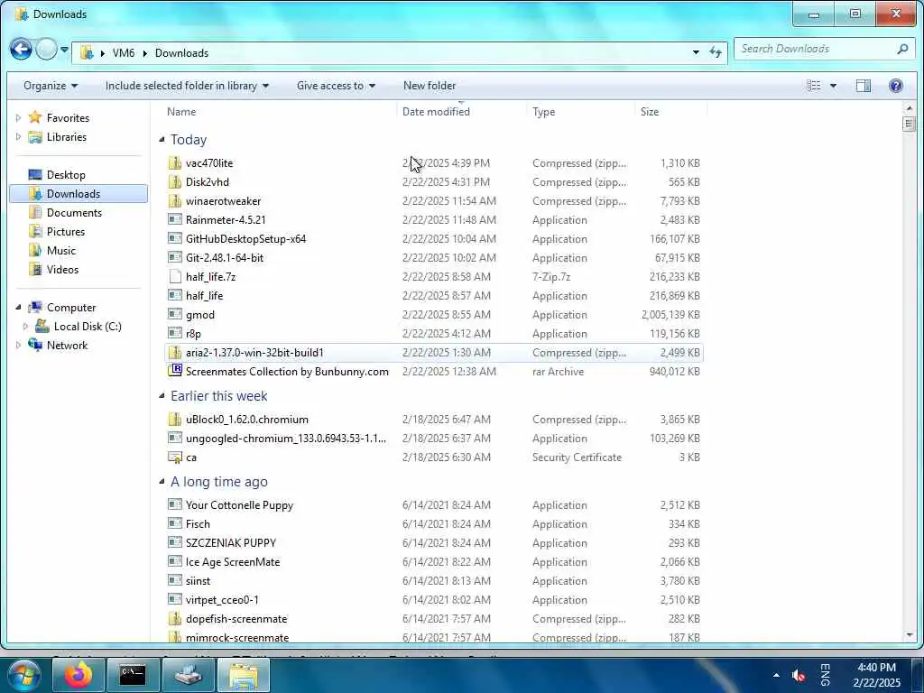
Task: Select the virtpet_cceo0-1 file
Action: (222, 600)
